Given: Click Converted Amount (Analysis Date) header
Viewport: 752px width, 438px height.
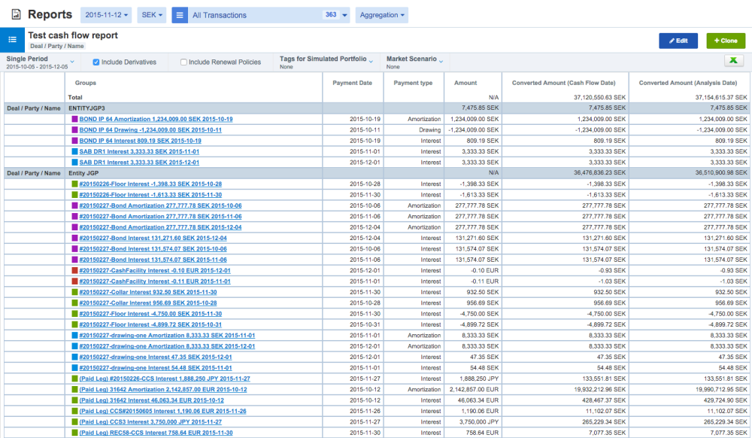Looking at the screenshot, I should pyautogui.click(x=688, y=83).
